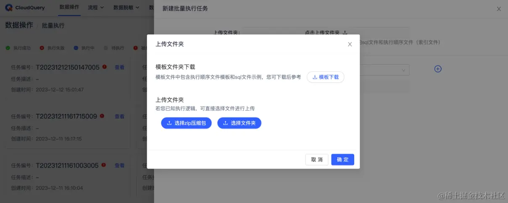Click the CloudQuery logo icon
The height and width of the screenshot is (203, 508).
pos(9,8)
